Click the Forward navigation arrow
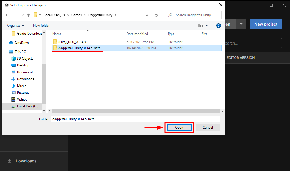 [16, 15]
